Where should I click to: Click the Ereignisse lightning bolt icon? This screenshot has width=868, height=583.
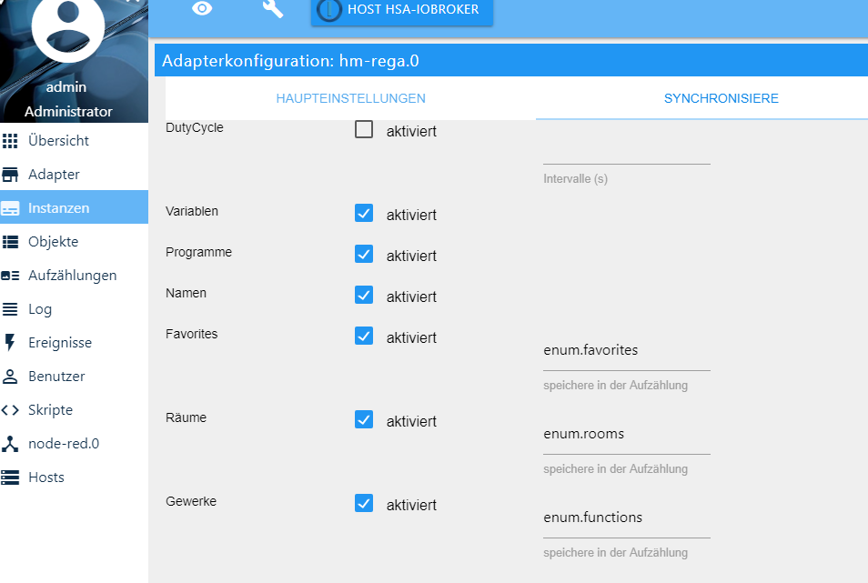(x=10, y=342)
